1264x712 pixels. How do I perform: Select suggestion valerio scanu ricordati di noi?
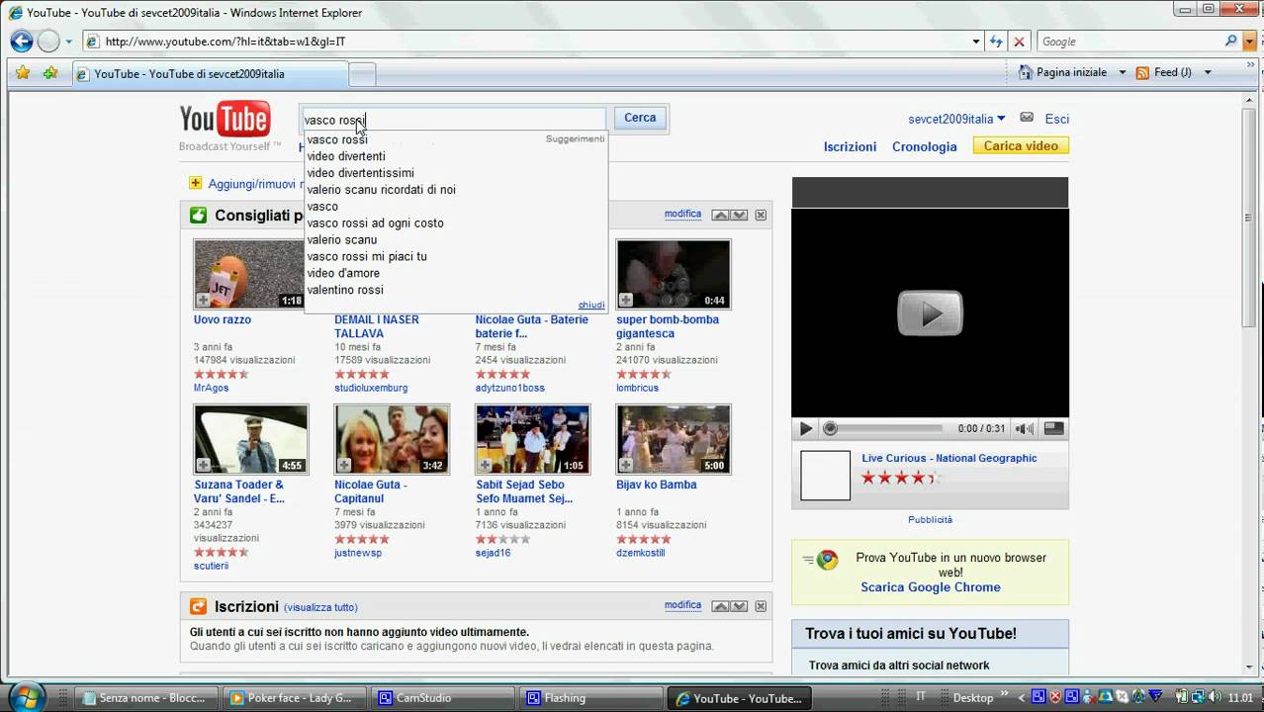[x=381, y=189]
